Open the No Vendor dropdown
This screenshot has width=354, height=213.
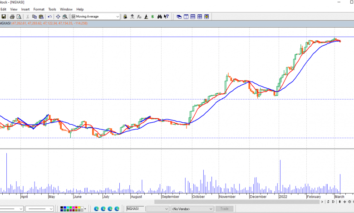210,208
